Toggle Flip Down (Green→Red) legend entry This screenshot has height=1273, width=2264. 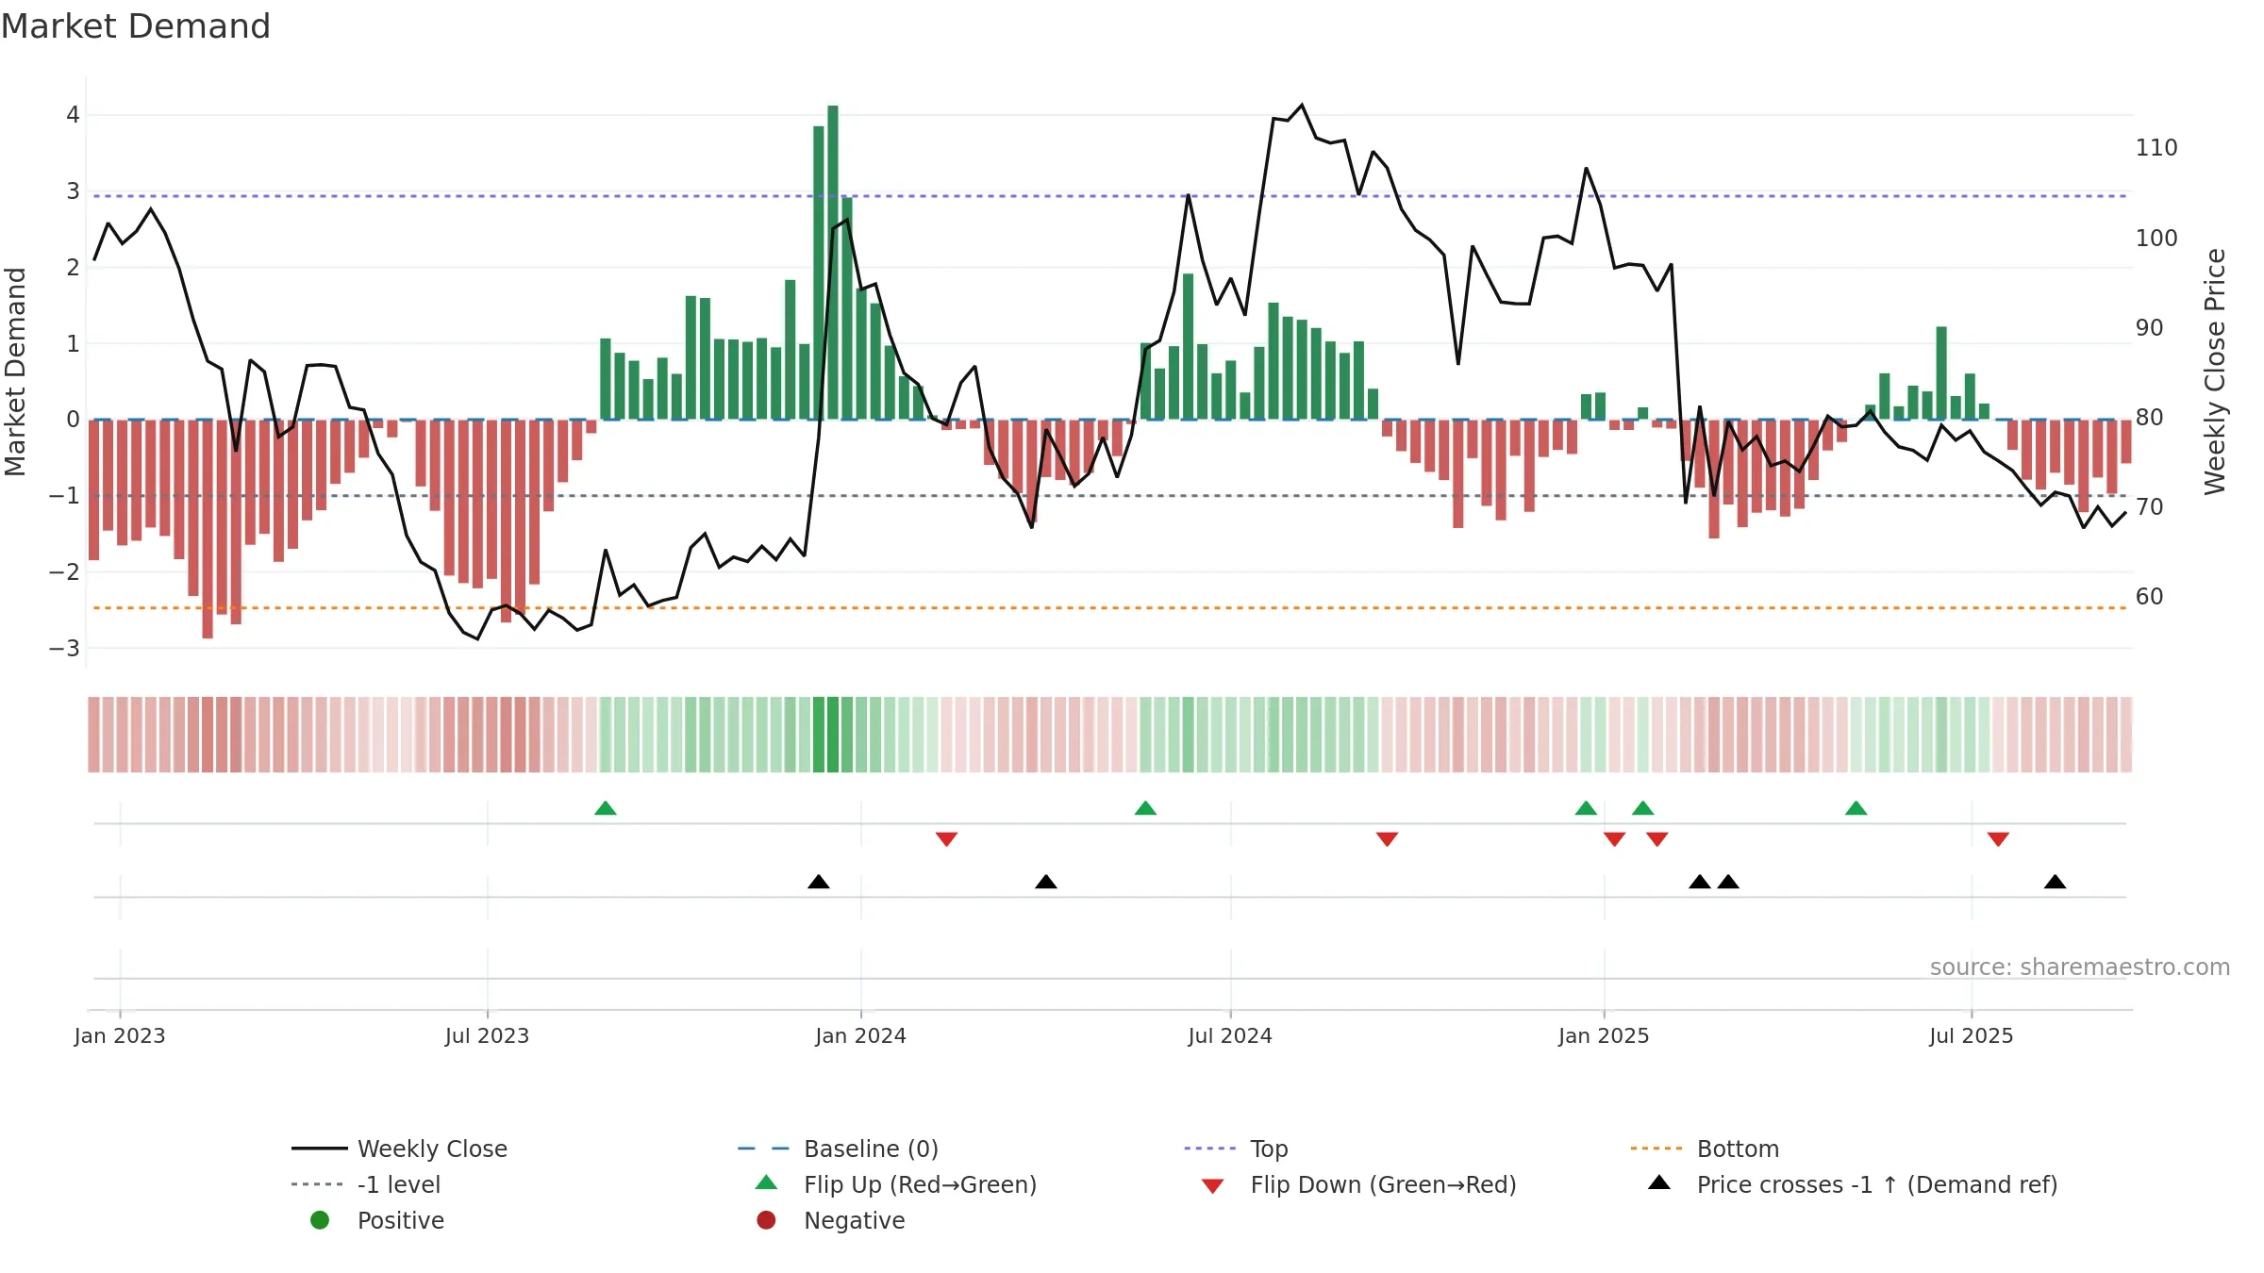1358,1184
